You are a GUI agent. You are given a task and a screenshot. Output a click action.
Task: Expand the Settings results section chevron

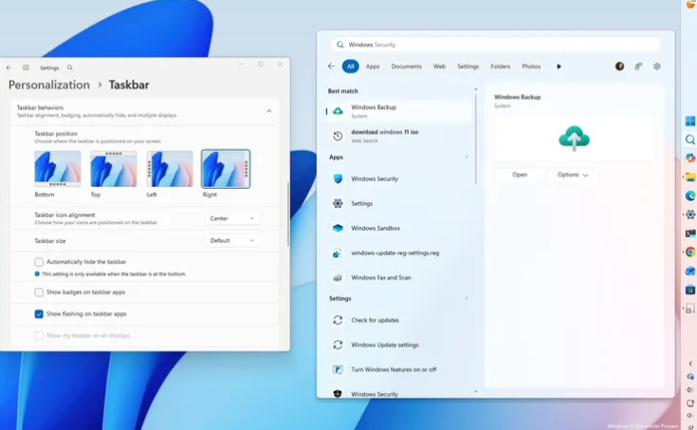pyautogui.click(x=467, y=298)
